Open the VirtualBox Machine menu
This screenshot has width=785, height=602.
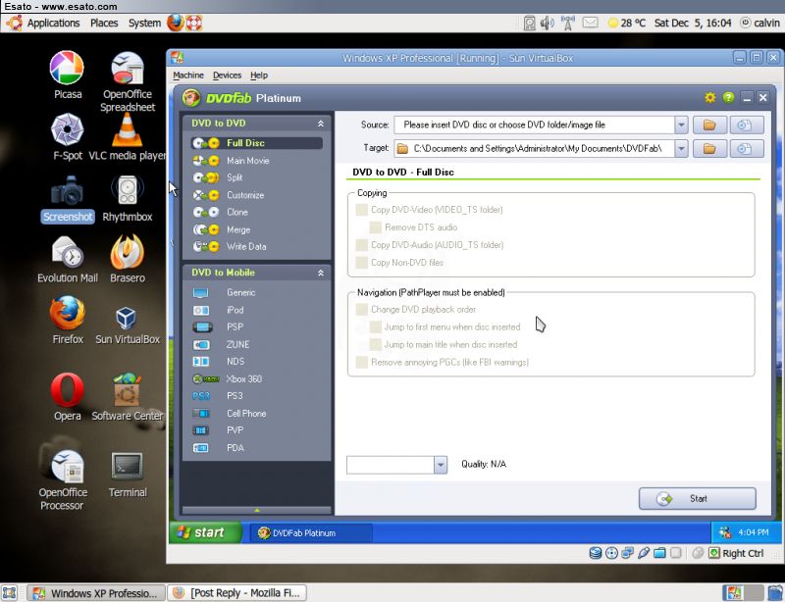[188, 75]
